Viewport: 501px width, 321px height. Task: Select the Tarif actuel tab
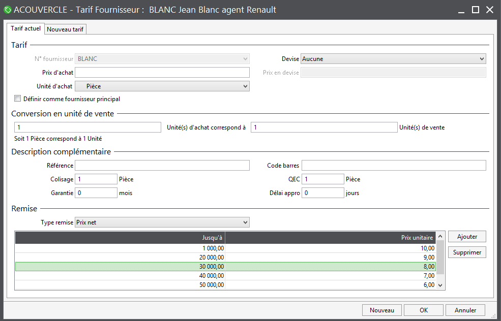[26, 29]
